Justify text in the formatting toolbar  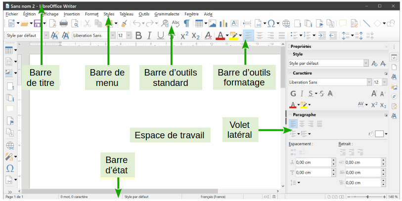(x=281, y=36)
